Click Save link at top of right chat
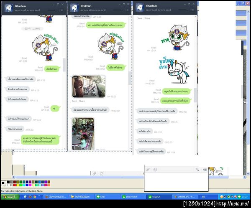The height and width of the screenshot is (208, 251). point(140,18)
